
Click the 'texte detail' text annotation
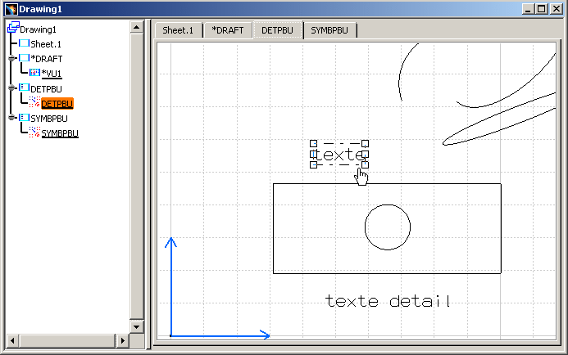(388, 301)
